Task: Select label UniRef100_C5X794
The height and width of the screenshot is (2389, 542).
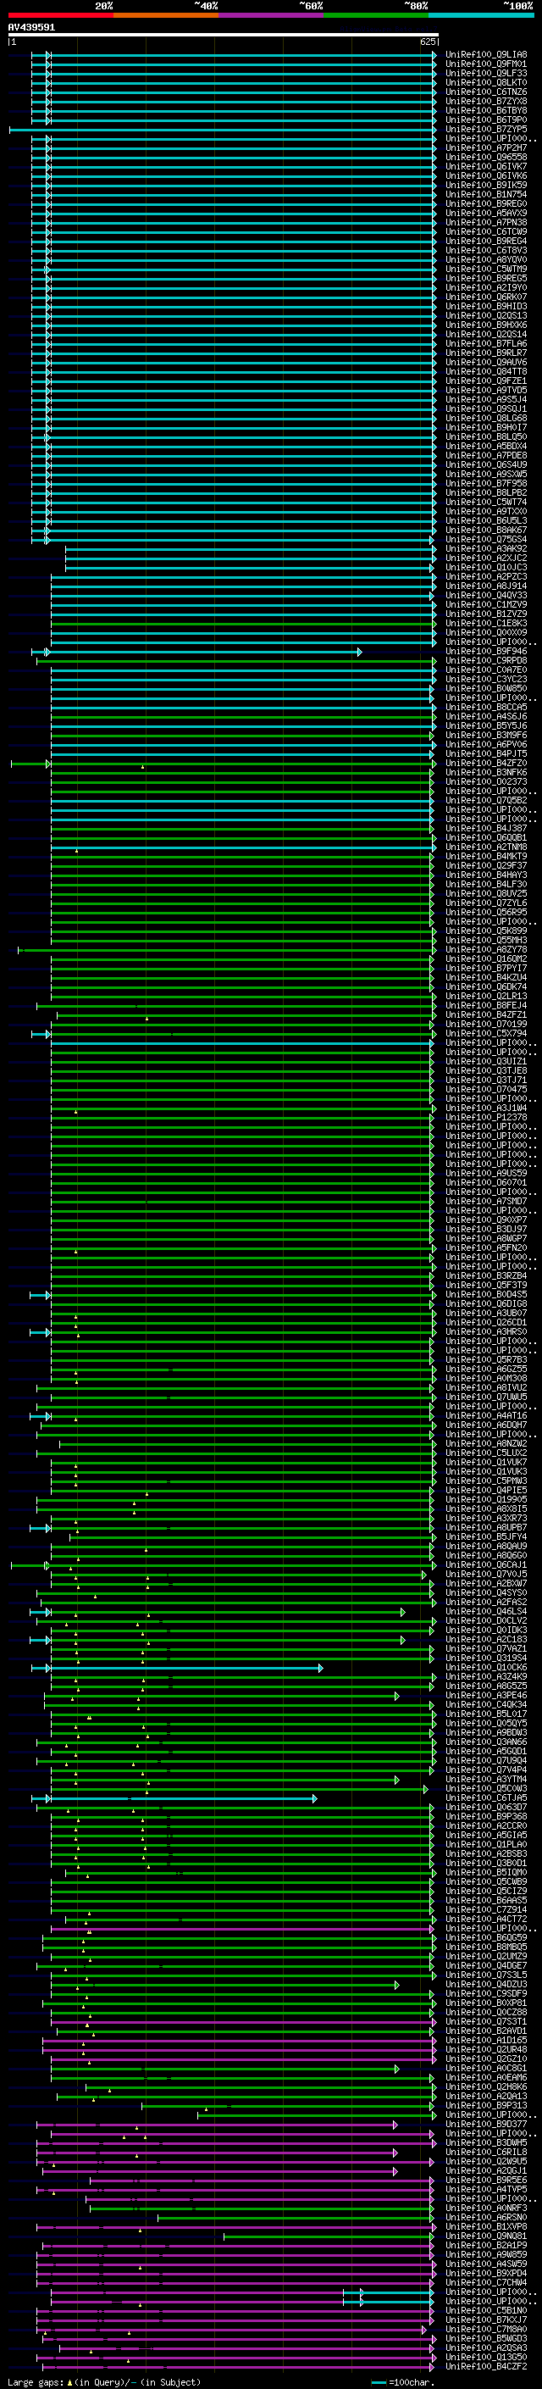Action: [486, 1033]
